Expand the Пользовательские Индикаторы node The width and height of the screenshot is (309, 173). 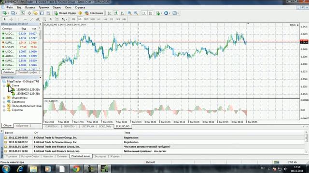(x=4, y=106)
